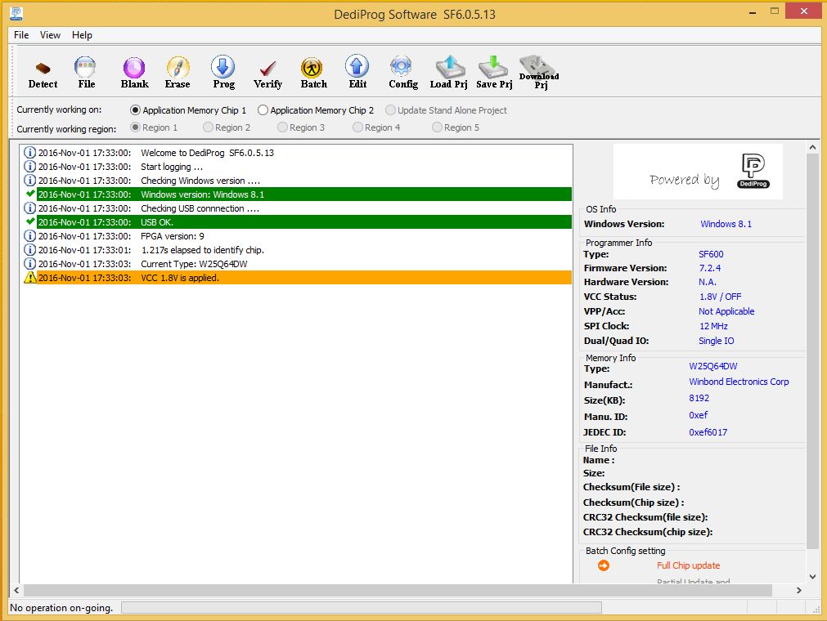The image size is (827, 621).
Task: Run the Blank check tool
Action: (x=134, y=72)
